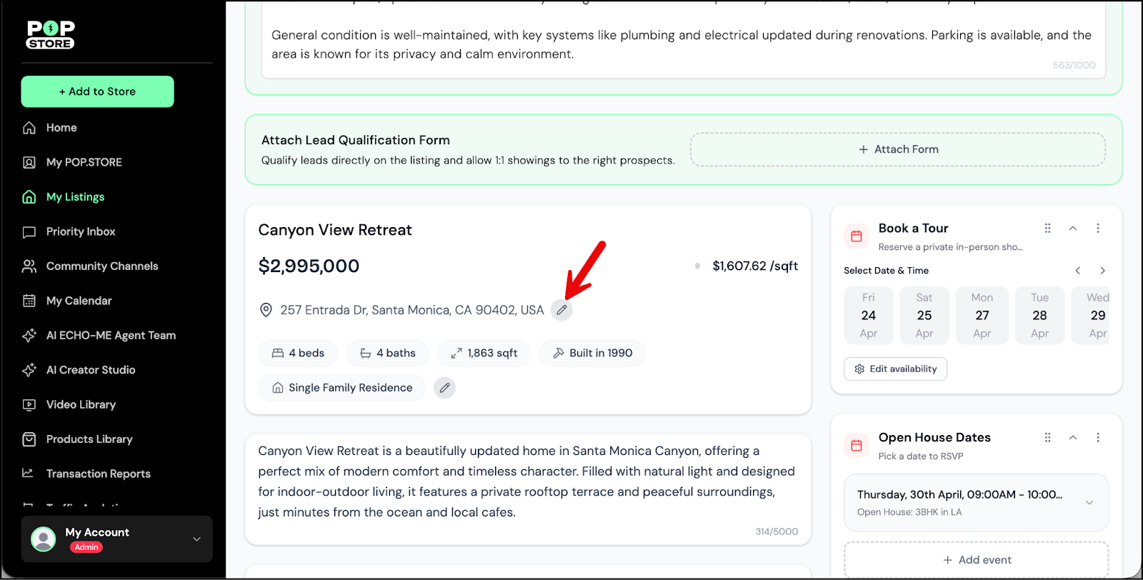
Task: Click the Add to Store button
Action: click(97, 91)
